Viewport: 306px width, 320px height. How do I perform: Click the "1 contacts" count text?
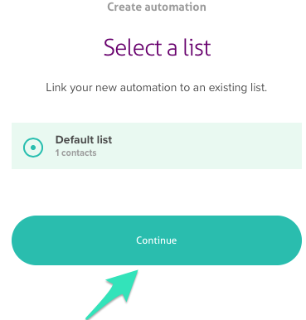click(75, 153)
